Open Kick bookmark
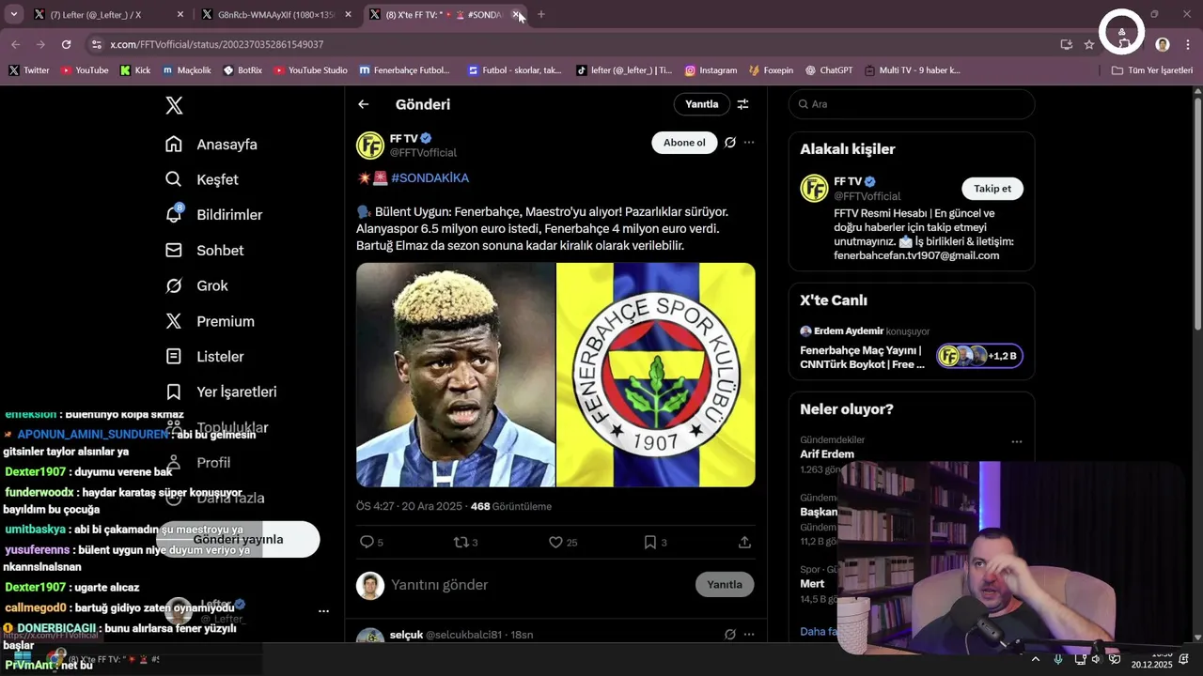Screen dimensions: 1203x676 (134, 70)
